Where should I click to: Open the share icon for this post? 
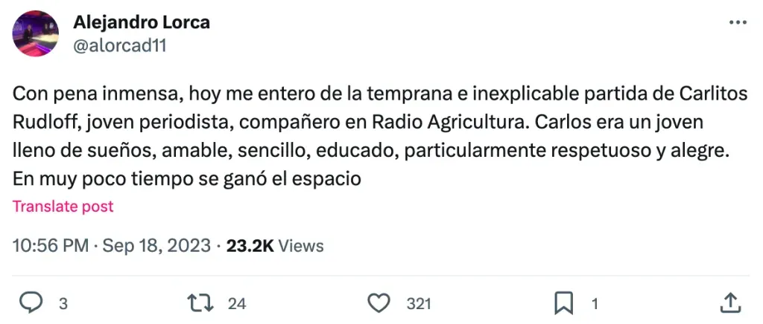click(x=730, y=302)
